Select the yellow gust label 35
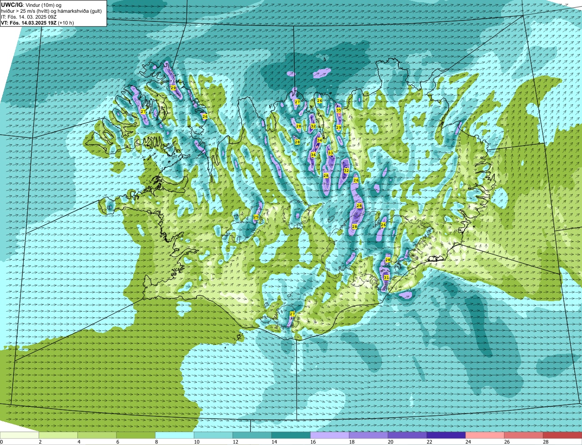Screen dimensions: 582x445 (x=338, y=110)
